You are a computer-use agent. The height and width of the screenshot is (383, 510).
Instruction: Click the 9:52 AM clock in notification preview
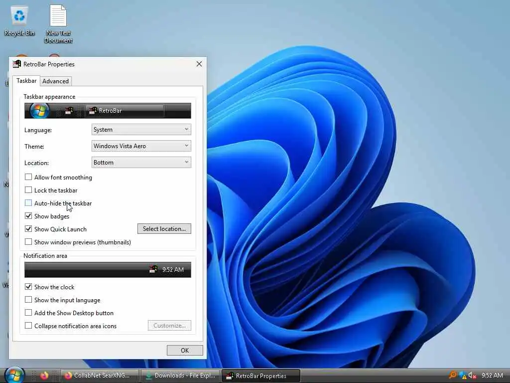(173, 270)
